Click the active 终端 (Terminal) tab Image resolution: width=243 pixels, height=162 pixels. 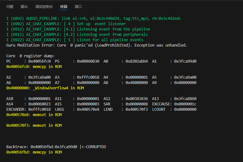pyautogui.click(x=64, y=7)
